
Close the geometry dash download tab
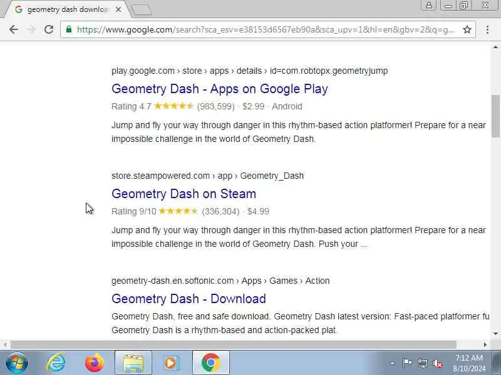point(118,9)
